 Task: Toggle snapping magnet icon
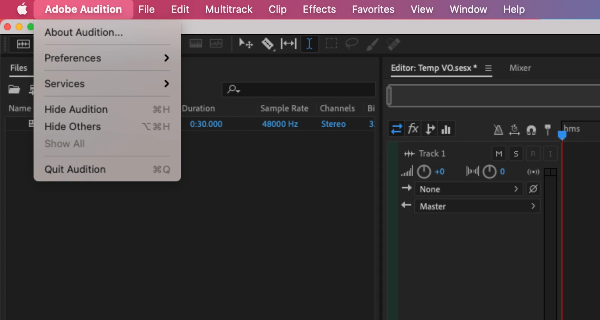[x=531, y=130]
